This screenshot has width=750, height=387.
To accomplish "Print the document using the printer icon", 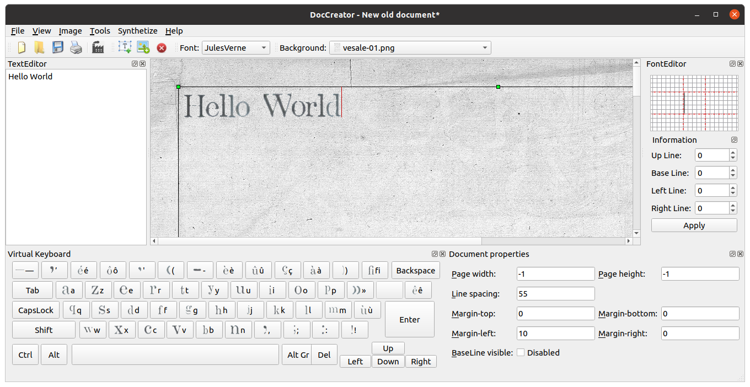I will [76, 48].
